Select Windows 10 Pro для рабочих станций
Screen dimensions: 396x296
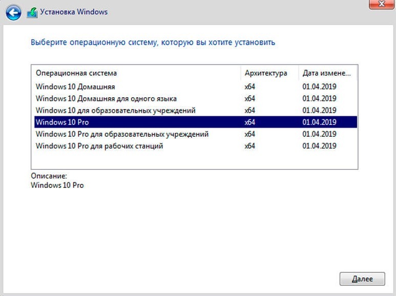pyautogui.click(x=196, y=146)
